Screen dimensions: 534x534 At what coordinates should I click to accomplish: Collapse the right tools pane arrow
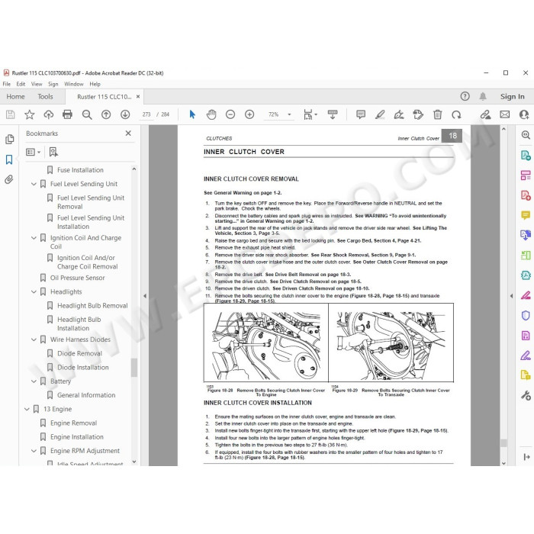pyautogui.click(x=512, y=296)
